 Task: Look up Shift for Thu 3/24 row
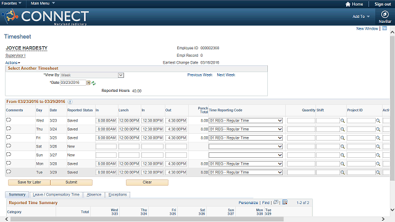coord(343,129)
